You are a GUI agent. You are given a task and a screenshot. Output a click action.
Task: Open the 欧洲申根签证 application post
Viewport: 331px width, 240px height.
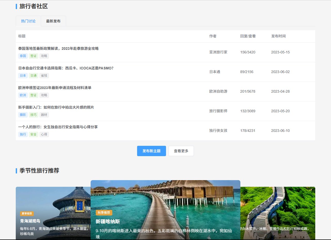point(55,88)
